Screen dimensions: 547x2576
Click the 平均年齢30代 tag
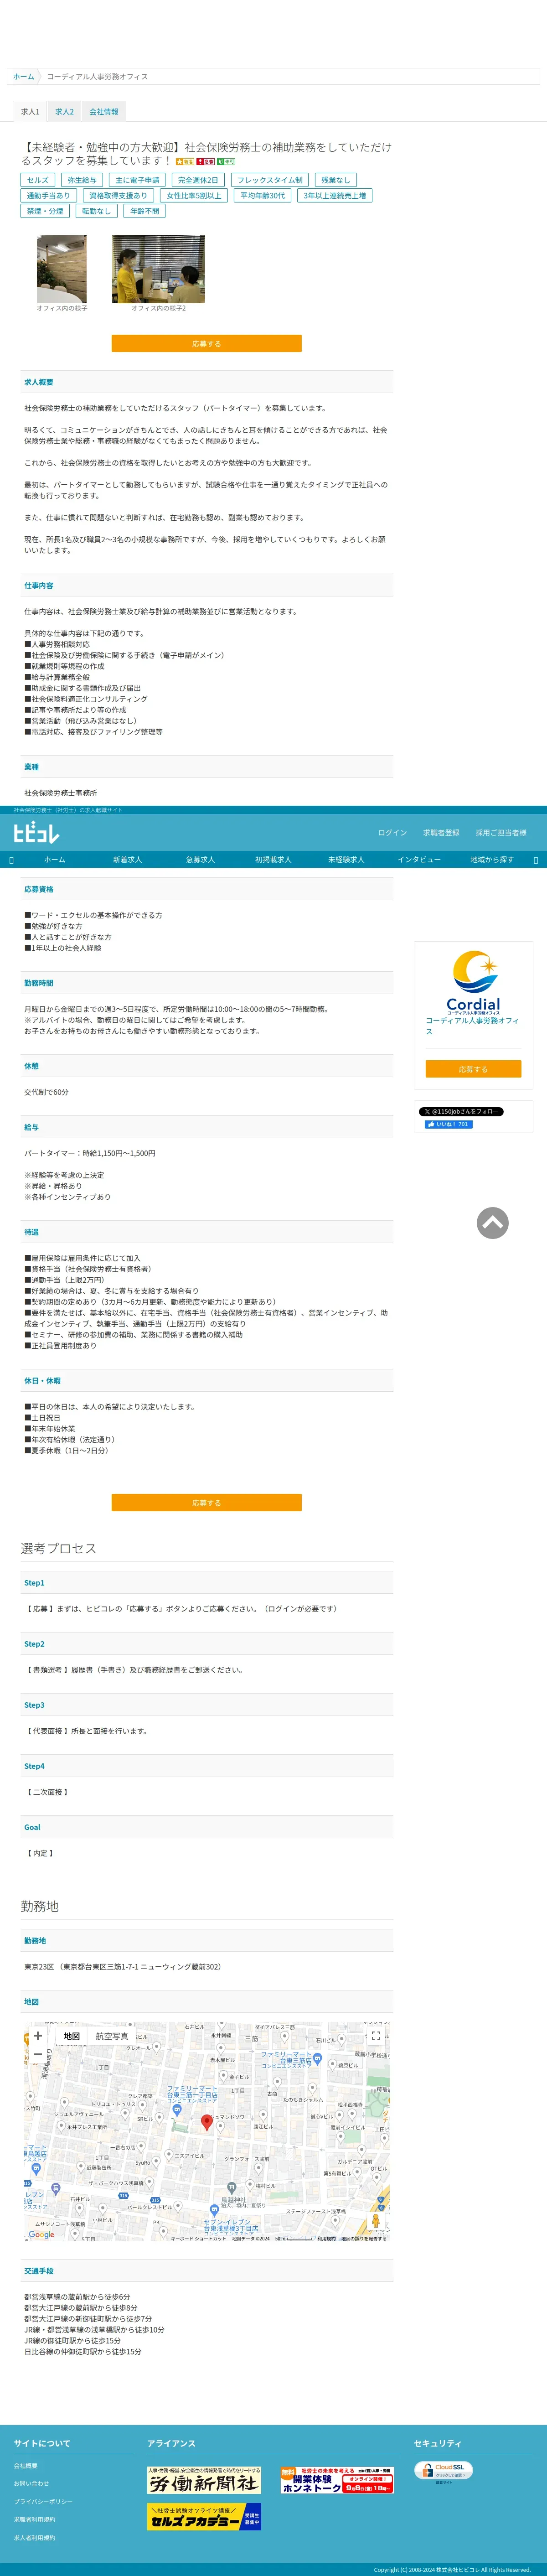coord(263,196)
